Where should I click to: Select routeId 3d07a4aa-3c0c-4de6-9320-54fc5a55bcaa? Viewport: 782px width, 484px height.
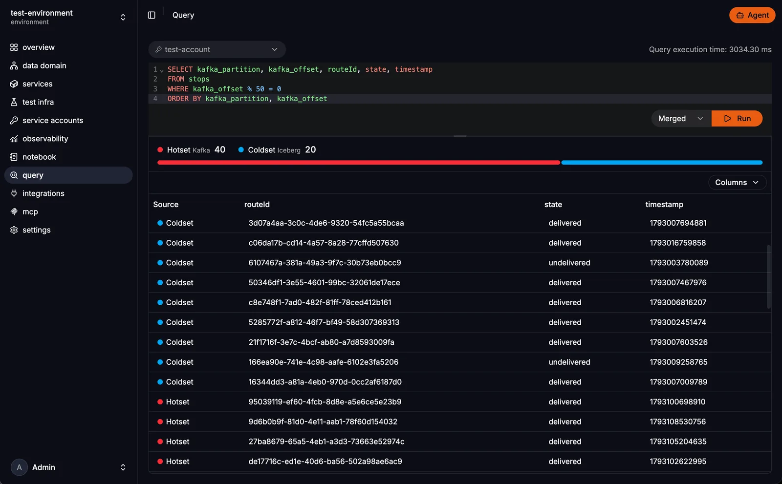tap(326, 223)
